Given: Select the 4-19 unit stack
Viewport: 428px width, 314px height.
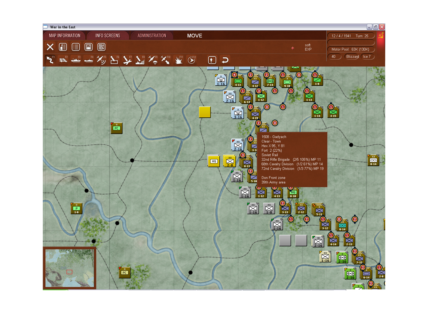Looking at the screenshot, I should 254,114.
